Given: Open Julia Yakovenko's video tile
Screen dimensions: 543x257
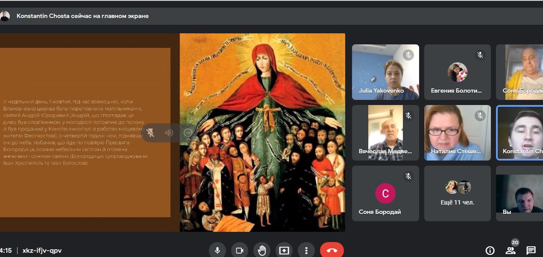Looking at the screenshot, I should pyautogui.click(x=385, y=72).
